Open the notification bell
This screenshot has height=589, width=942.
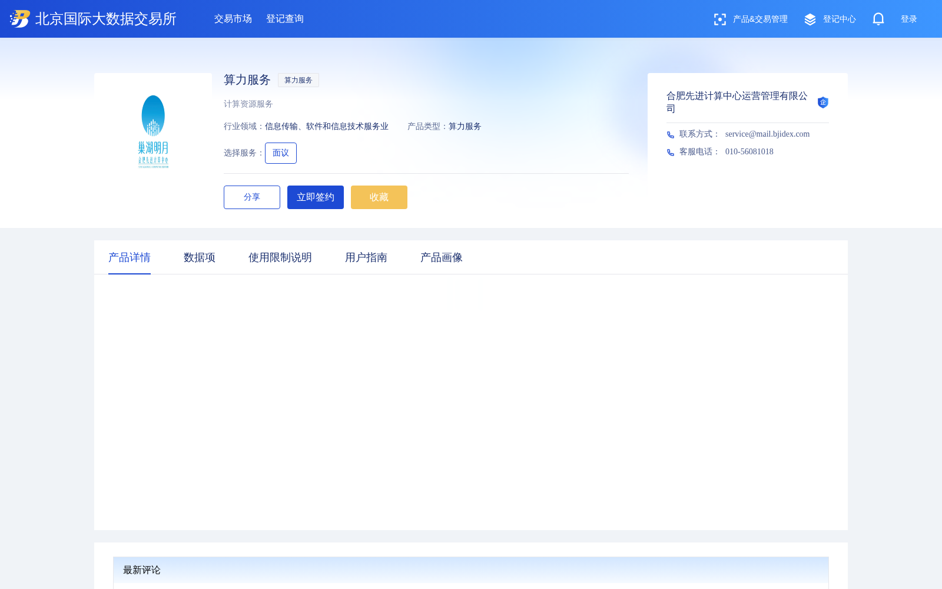point(878,19)
